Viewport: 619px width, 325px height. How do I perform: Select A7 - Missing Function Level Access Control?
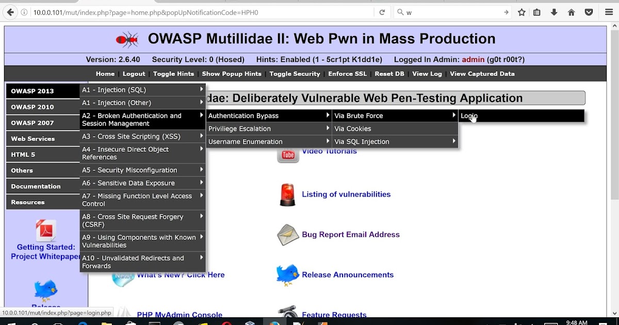(143, 200)
